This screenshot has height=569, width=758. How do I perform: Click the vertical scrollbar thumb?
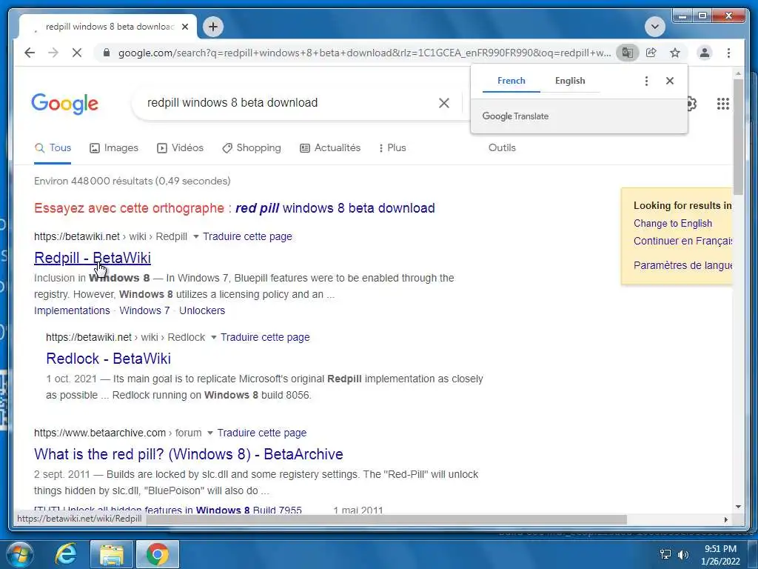pyautogui.click(x=738, y=137)
